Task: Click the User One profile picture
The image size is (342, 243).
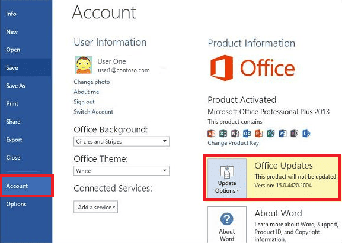Action: (x=84, y=65)
